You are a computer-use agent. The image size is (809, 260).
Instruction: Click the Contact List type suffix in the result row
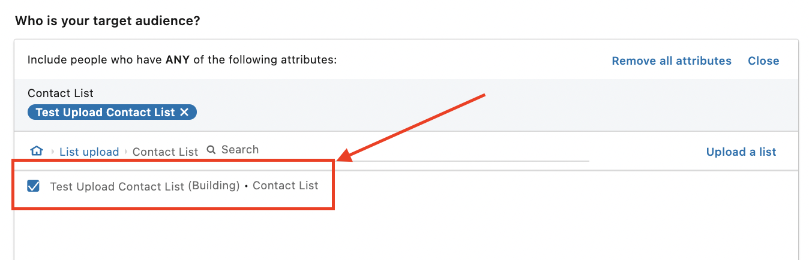coord(285,186)
